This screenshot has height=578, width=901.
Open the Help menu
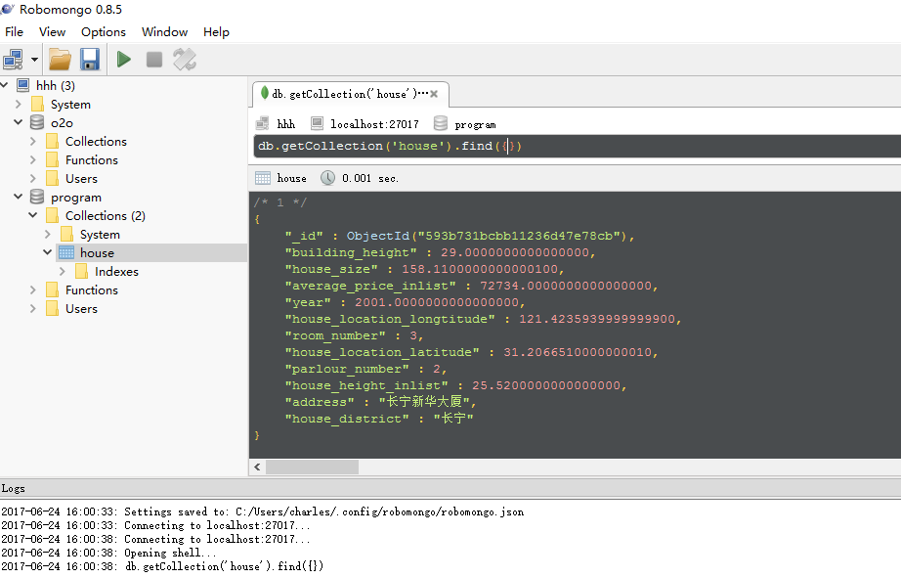(x=216, y=31)
